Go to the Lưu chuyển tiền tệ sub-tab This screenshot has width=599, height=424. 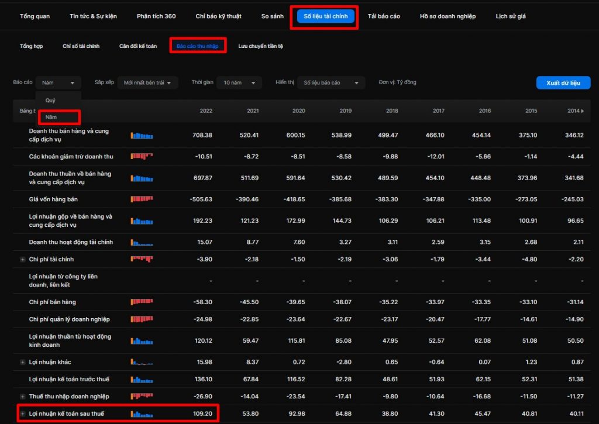tap(260, 46)
